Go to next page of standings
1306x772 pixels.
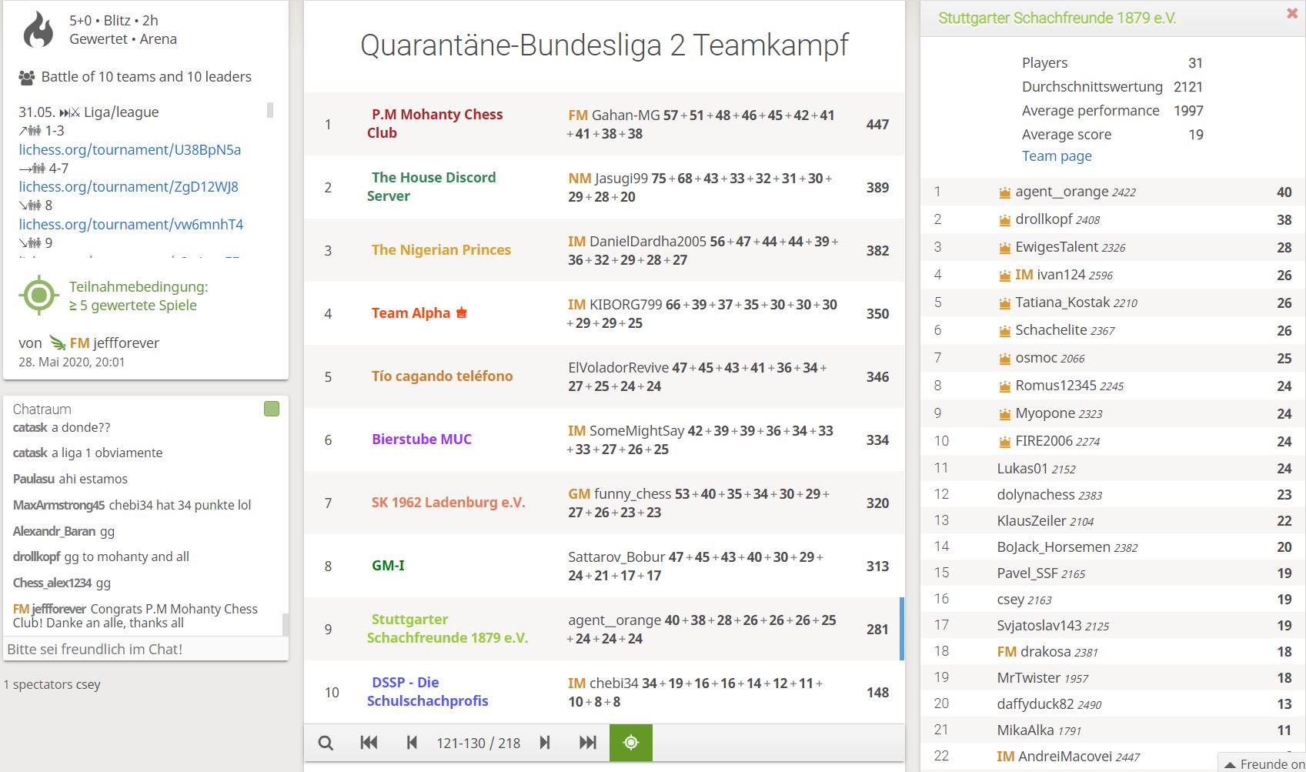pos(545,743)
